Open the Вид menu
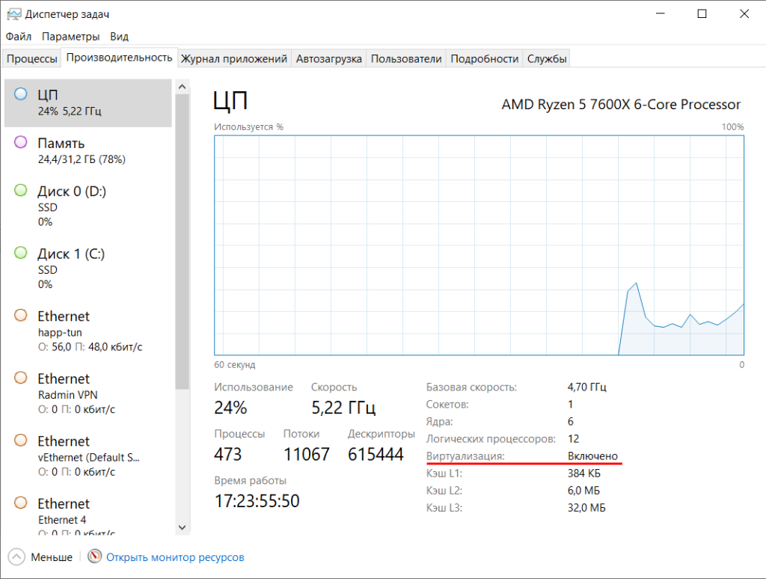Screen dimensions: 766x579 [119, 37]
